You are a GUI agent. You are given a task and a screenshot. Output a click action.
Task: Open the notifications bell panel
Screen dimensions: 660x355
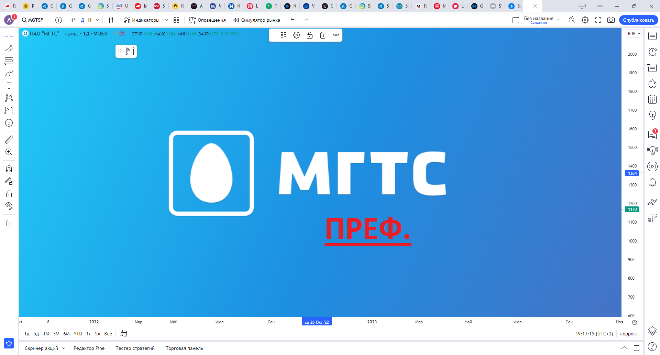652,182
